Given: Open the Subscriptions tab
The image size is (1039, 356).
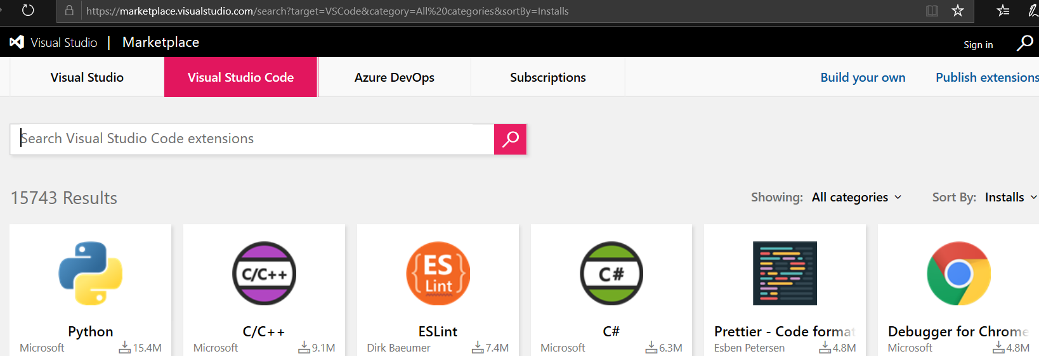Looking at the screenshot, I should tap(547, 77).
